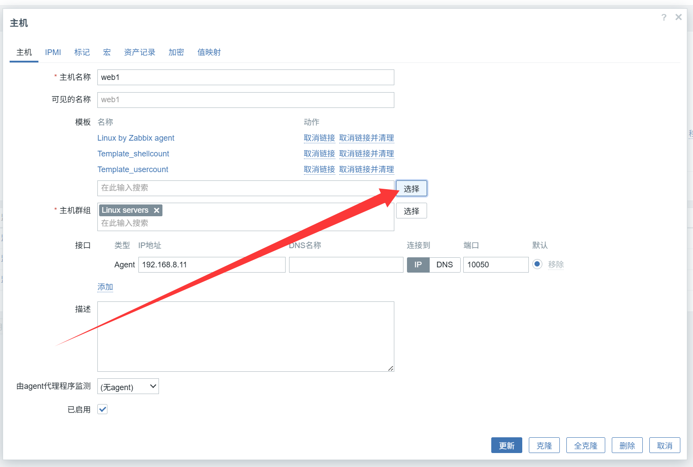This screenshot has width=693, height=467.
Task: Remove the Linux servers group tag
Action: 156,210
